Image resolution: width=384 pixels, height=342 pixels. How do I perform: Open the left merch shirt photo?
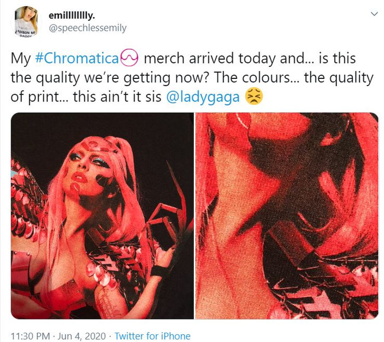point(103,216)
